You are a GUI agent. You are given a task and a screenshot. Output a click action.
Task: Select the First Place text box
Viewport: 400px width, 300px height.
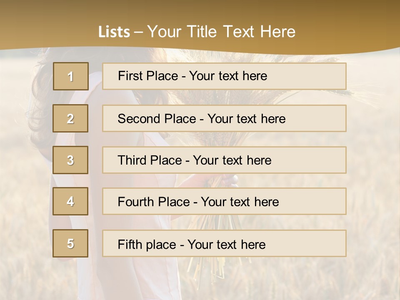[224, 76]
